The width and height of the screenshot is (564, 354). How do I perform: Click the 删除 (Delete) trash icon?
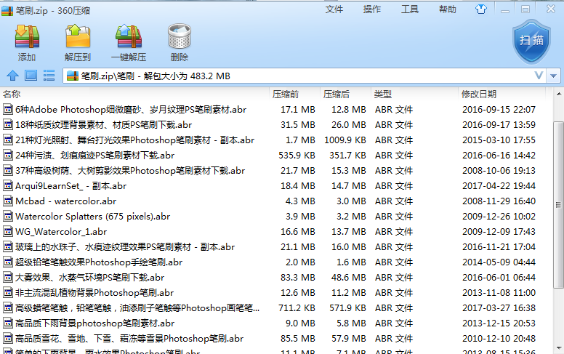[x=179, y=38]
